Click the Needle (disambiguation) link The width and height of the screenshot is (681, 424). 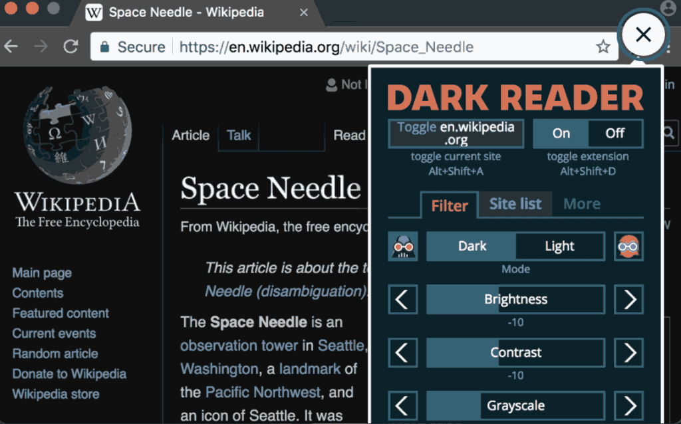coord(286,291)
